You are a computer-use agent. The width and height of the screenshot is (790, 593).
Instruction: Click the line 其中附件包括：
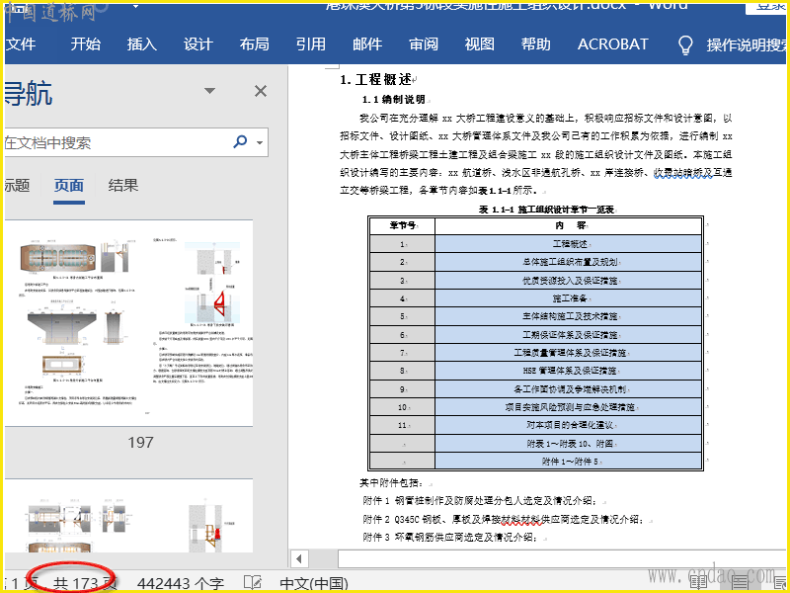coord(391,483)
